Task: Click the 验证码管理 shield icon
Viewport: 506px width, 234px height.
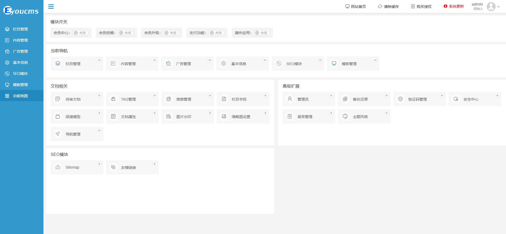Action: tap(401, 99)
